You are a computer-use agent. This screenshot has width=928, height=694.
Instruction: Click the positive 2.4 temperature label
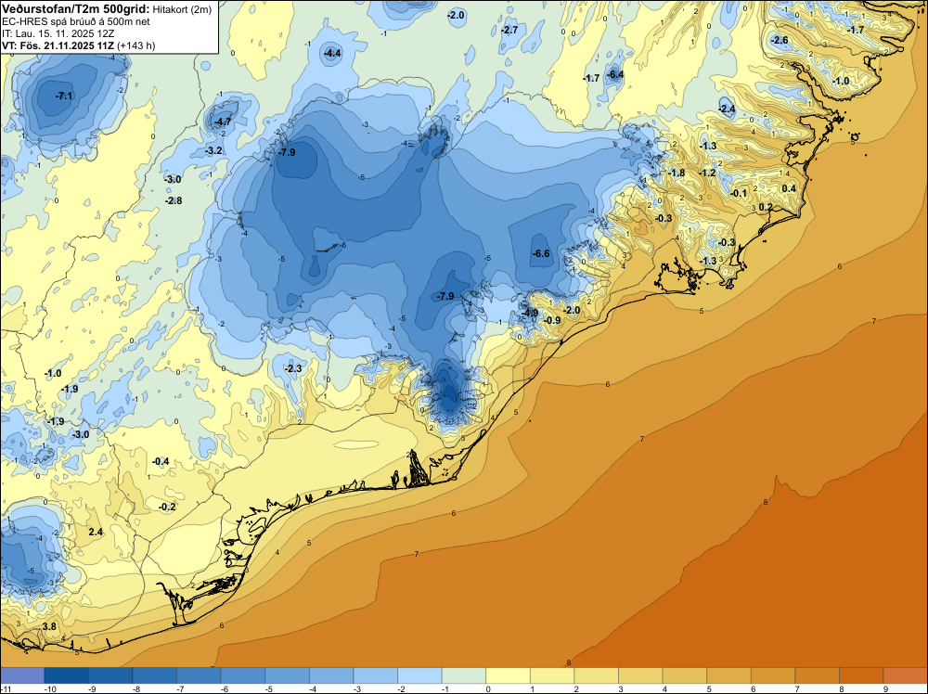point(96,532)
